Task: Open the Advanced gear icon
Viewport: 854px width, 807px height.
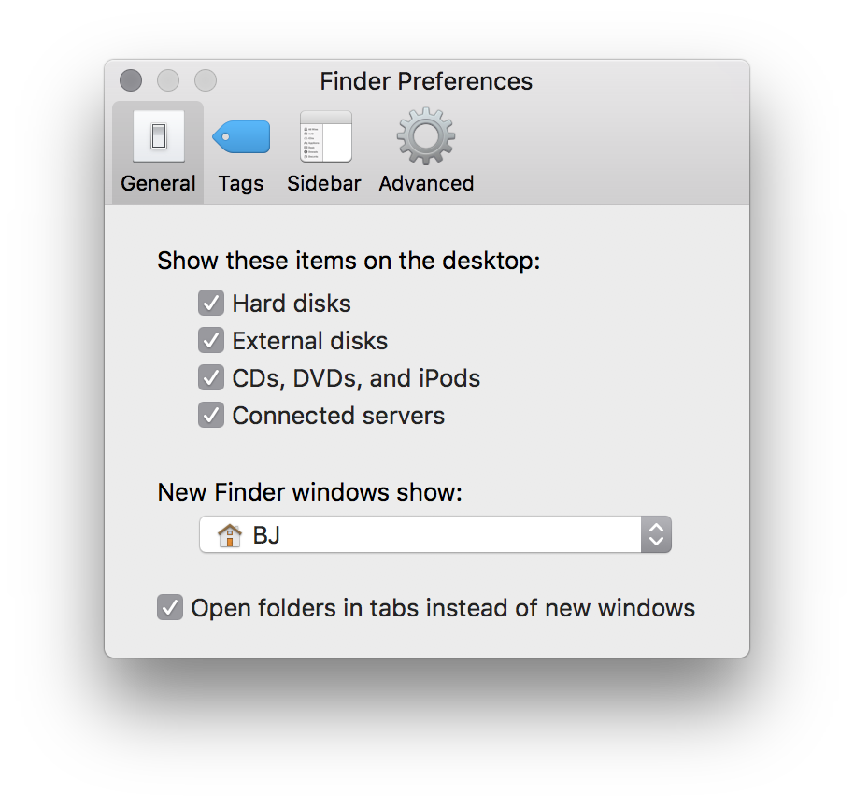Action: point(426,136)
